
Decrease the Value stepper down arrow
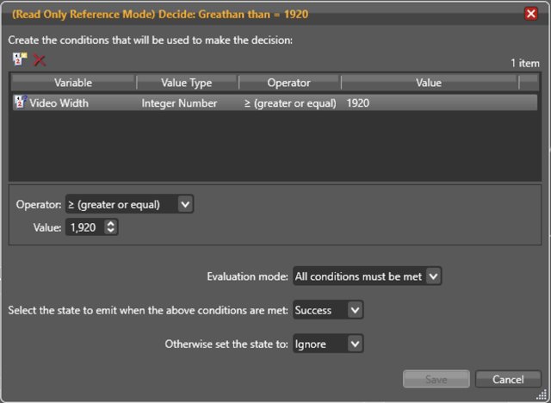[111, 231]
